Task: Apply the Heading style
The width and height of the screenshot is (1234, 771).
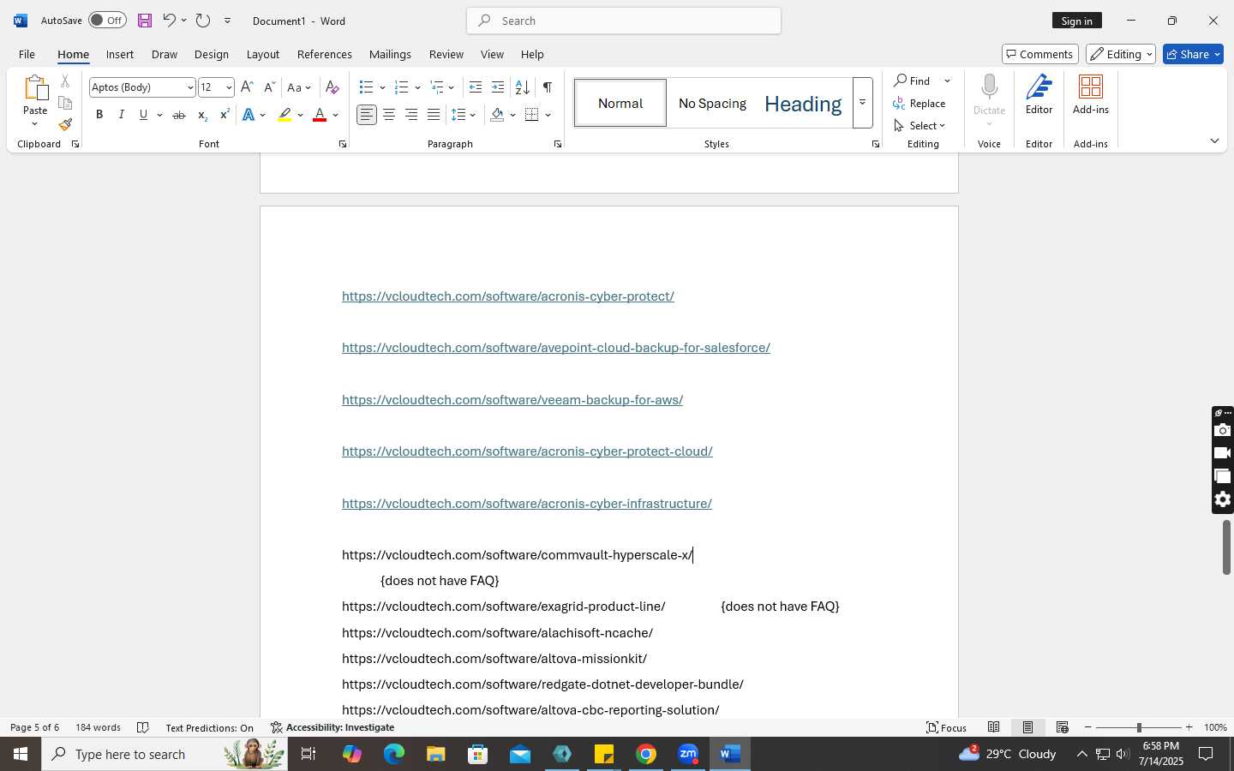Action: click(x=803, y=104)
